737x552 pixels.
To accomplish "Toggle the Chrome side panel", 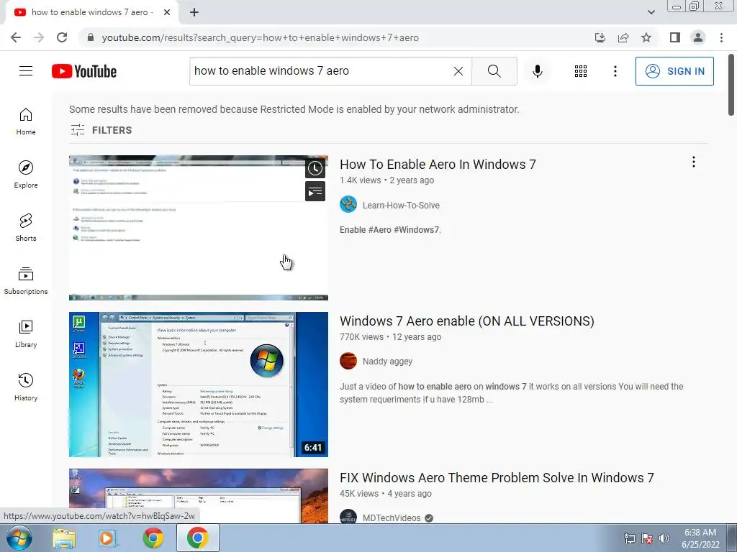I will tap(675, 37).
